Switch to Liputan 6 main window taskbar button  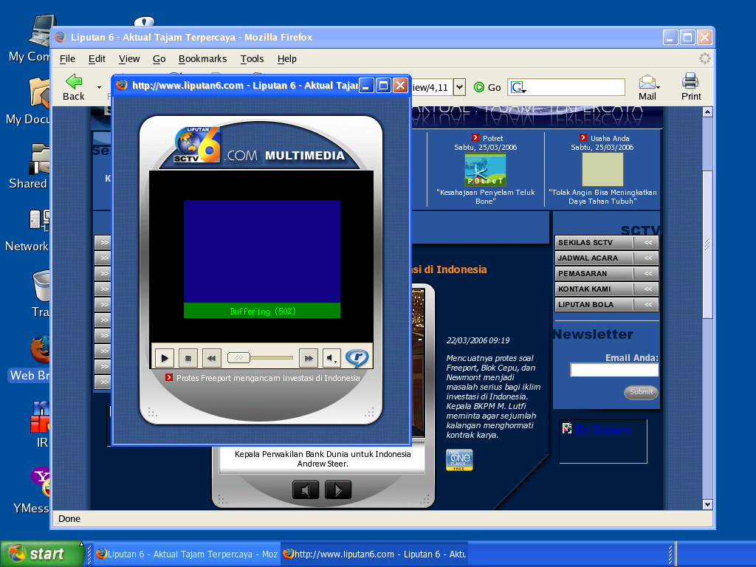(x=187, y=554)
